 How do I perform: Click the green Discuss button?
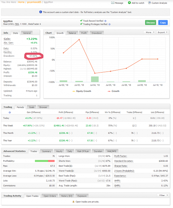click(x=150, y=23)
